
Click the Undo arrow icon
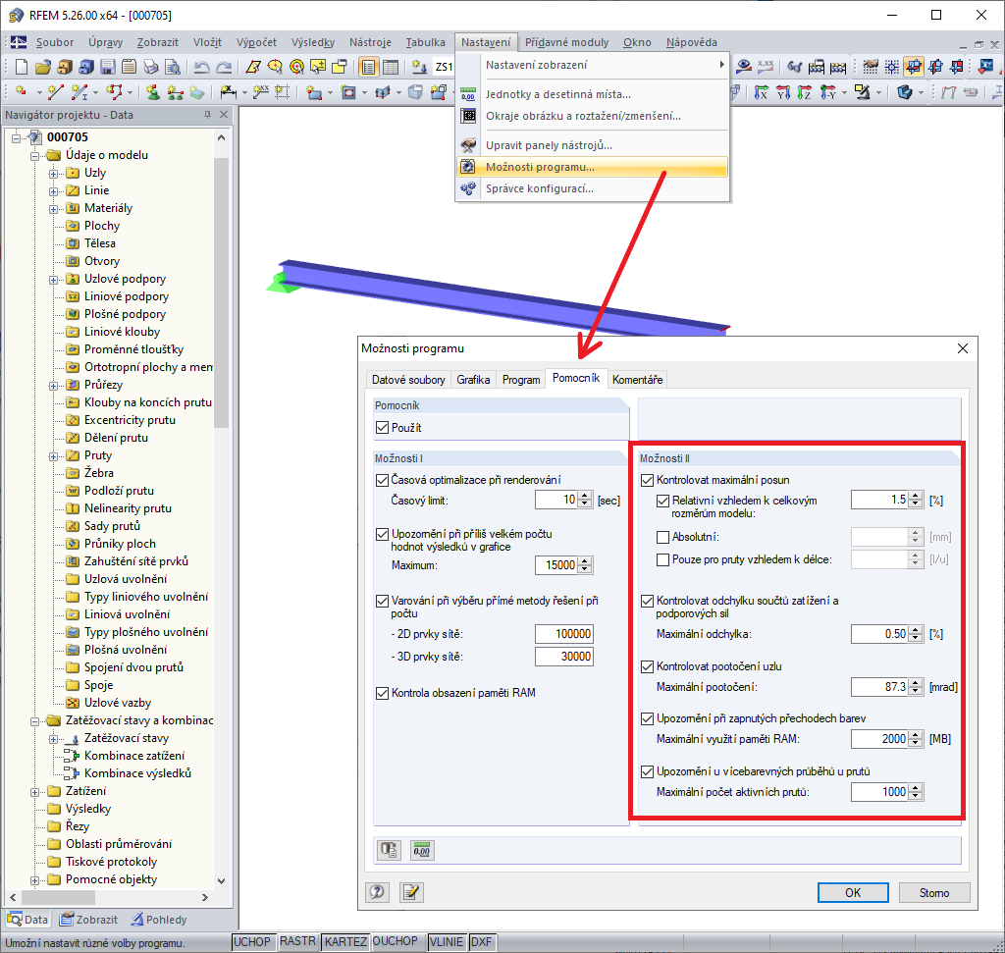202,67
